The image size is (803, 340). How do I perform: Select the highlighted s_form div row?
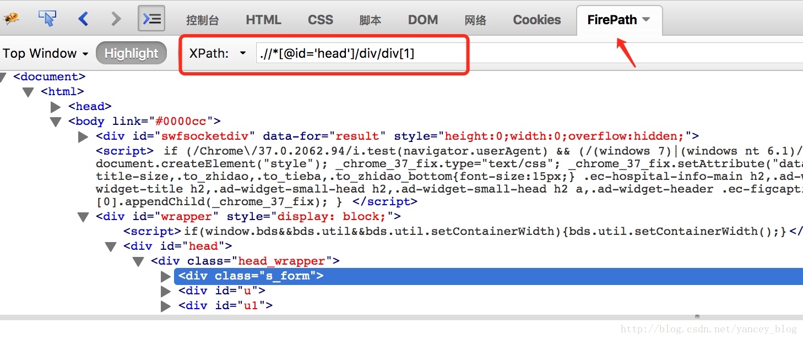(489, 276)
